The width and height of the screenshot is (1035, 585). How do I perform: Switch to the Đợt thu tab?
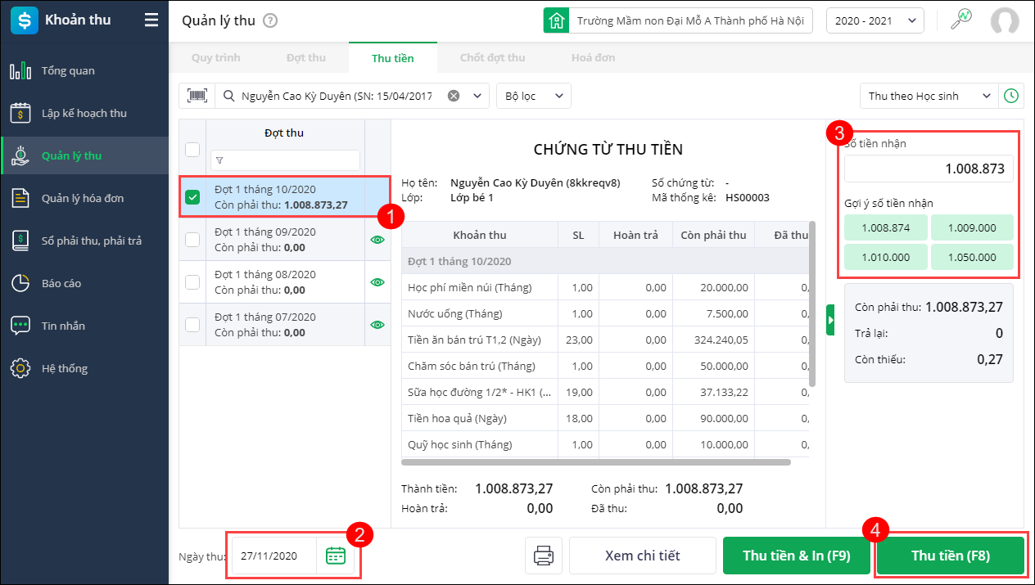coord(306,58)
